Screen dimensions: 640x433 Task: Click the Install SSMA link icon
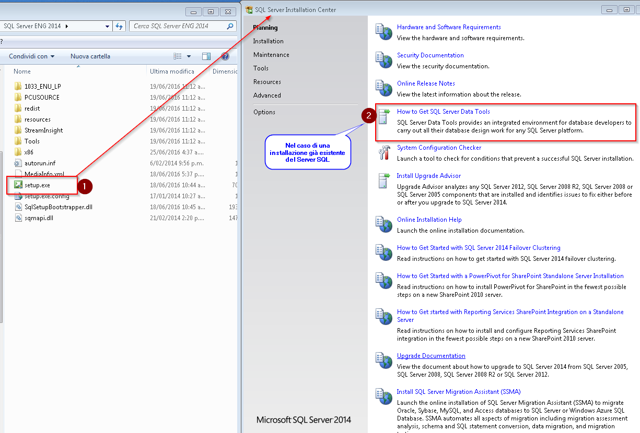click(x=385, y=396)
